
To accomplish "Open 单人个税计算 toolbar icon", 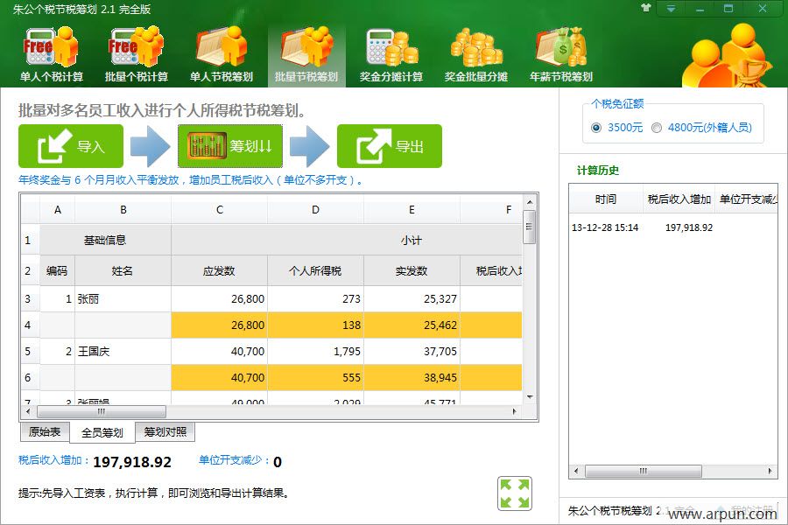I will point(52,52).
